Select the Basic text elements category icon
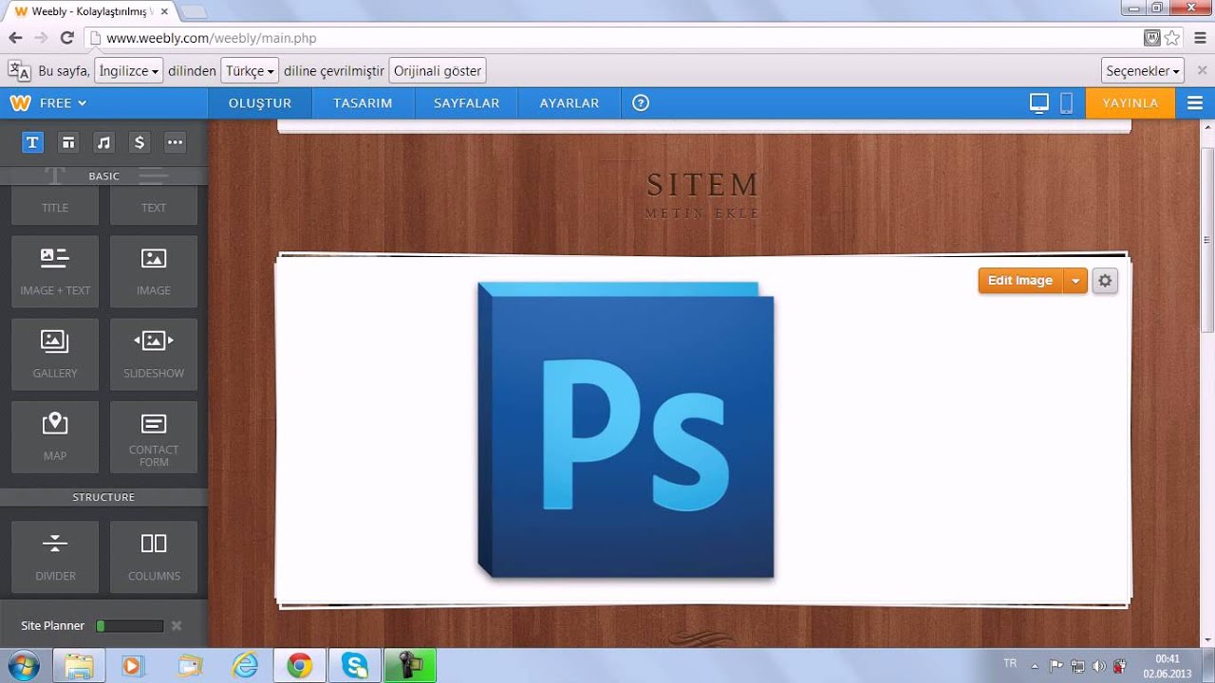 coord(32,142)
